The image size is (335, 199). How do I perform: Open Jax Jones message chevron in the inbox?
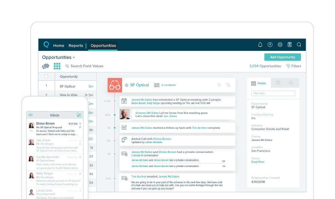coord(80,140)
